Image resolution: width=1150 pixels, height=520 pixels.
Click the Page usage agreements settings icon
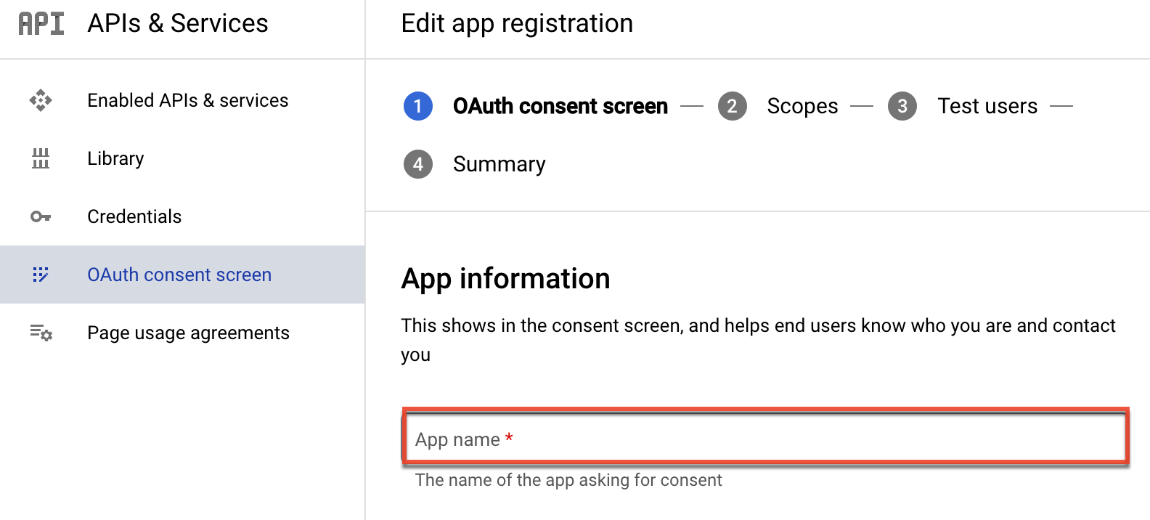point(41,333)
